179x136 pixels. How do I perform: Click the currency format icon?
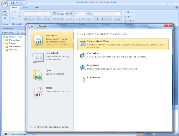(103, 19)
